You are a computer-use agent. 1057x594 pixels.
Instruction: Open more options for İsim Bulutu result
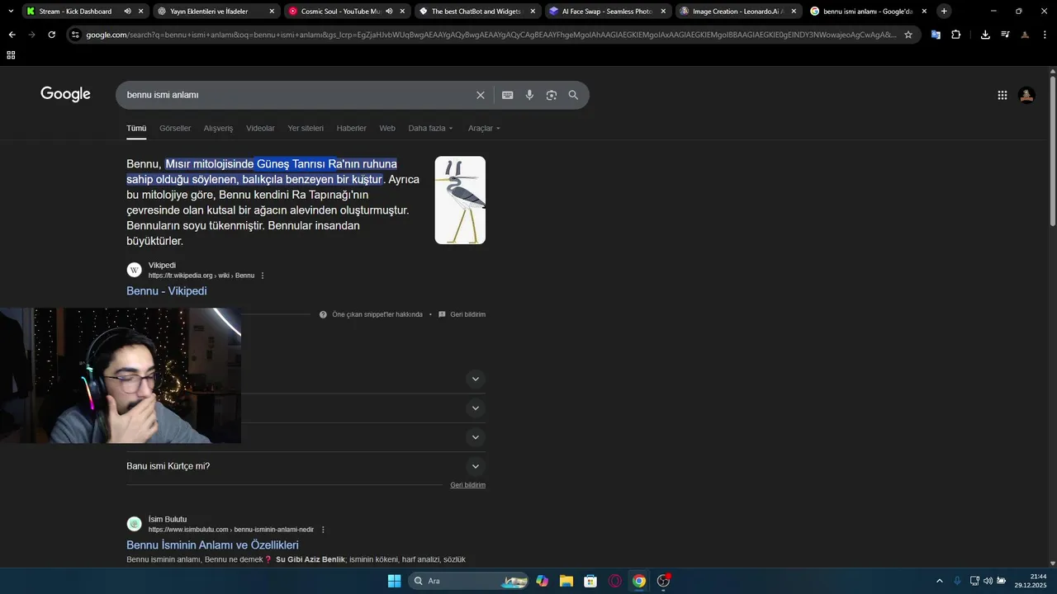point(323,530)
